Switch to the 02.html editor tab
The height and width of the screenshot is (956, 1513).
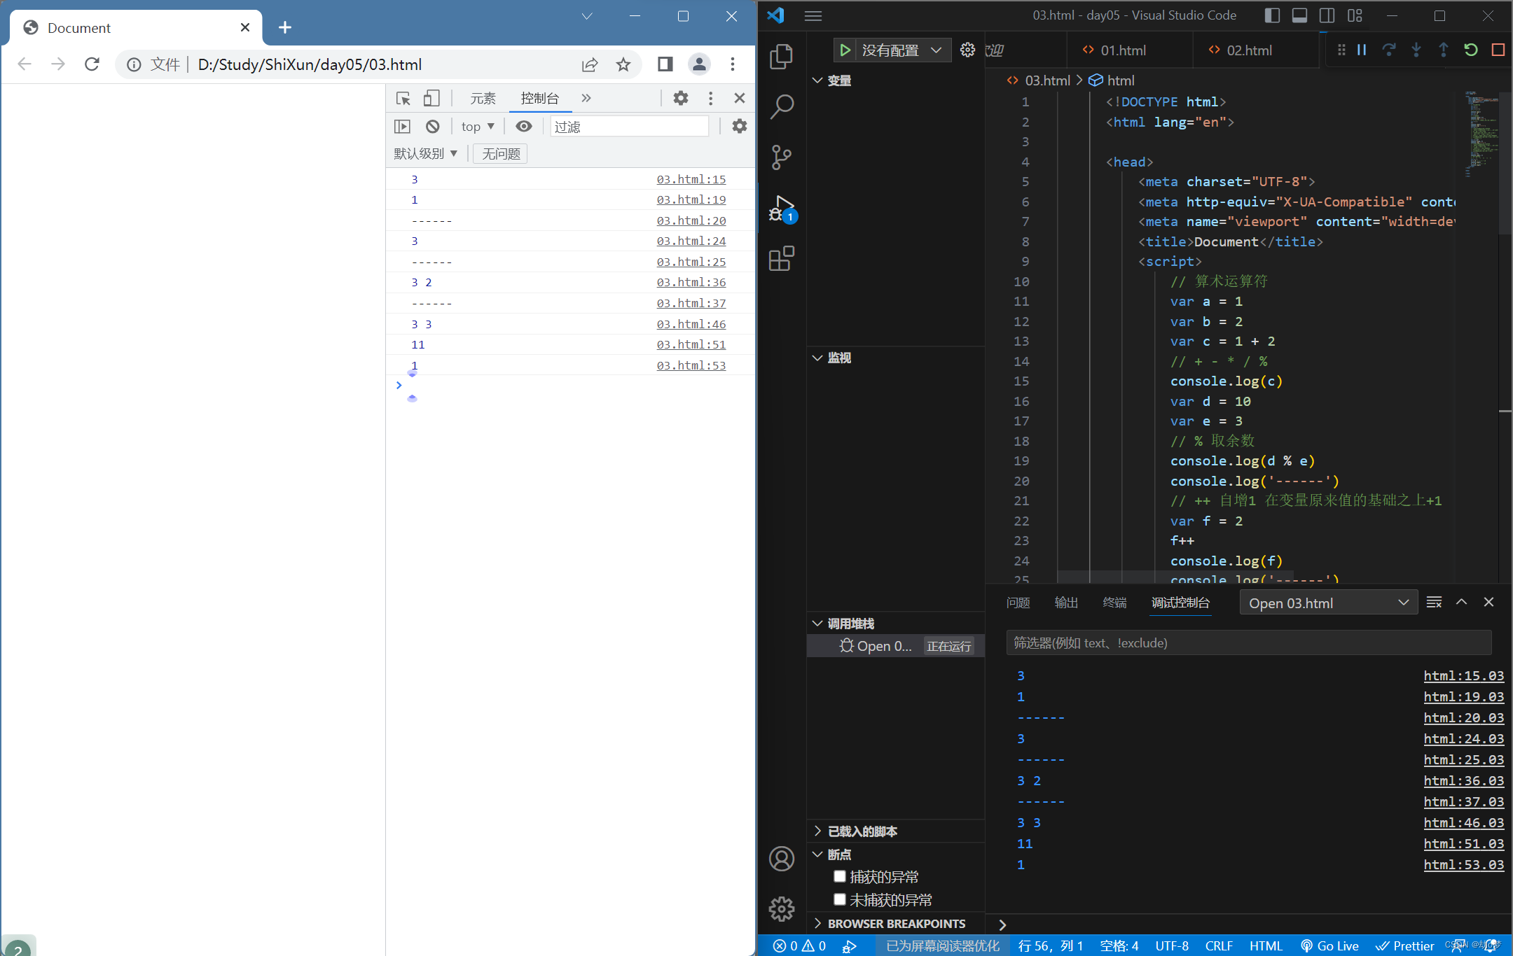tap(1248, 50)
